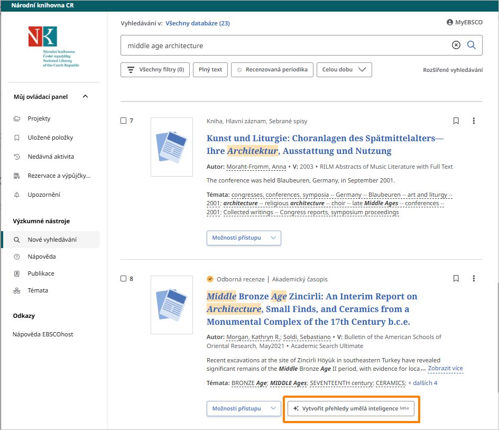
Task: Click the National Library NK logo
Action: [53, 47]
